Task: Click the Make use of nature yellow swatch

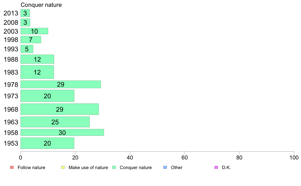Action: [63, 167]
